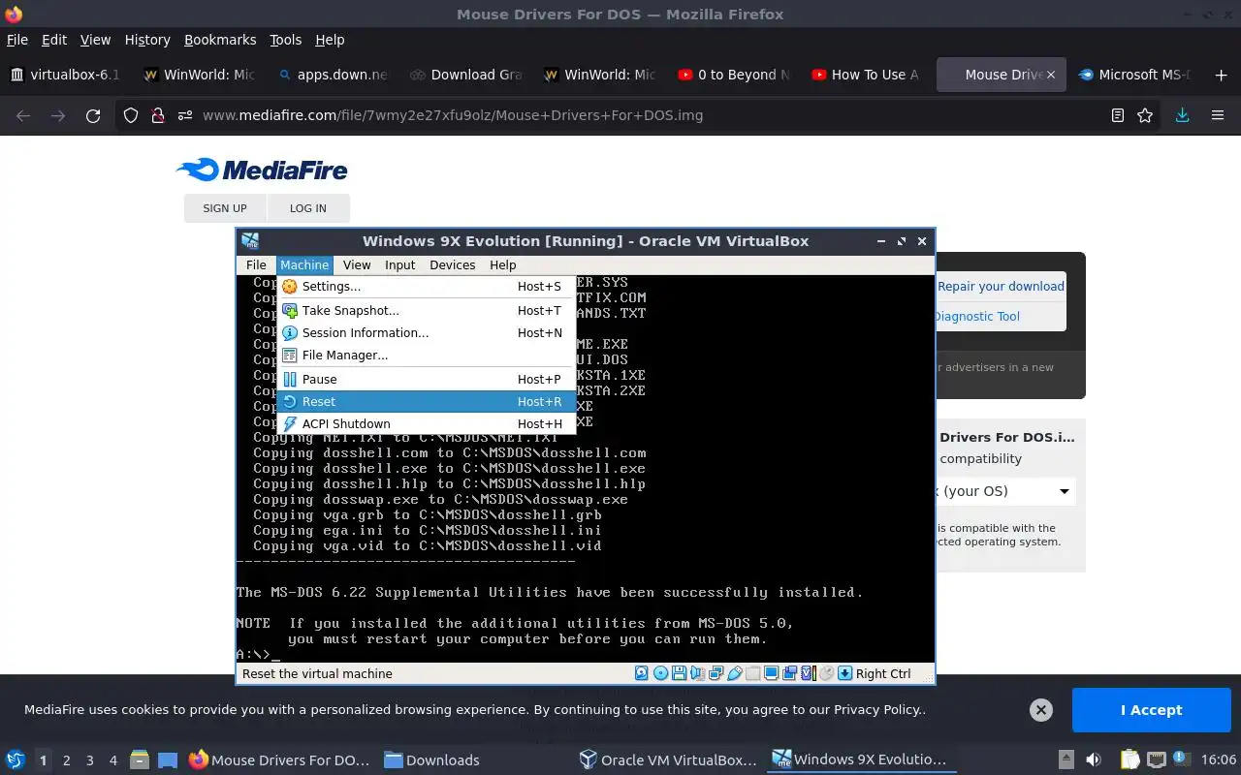
Task: Close the Mouse Drivers Firefox tab
Action: 1050,75
